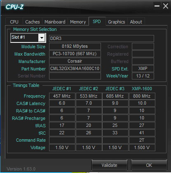The image size is (171, 173).
Task: Click the 800 MHz XMP frequency cell
Action: [x=142, y=96]
